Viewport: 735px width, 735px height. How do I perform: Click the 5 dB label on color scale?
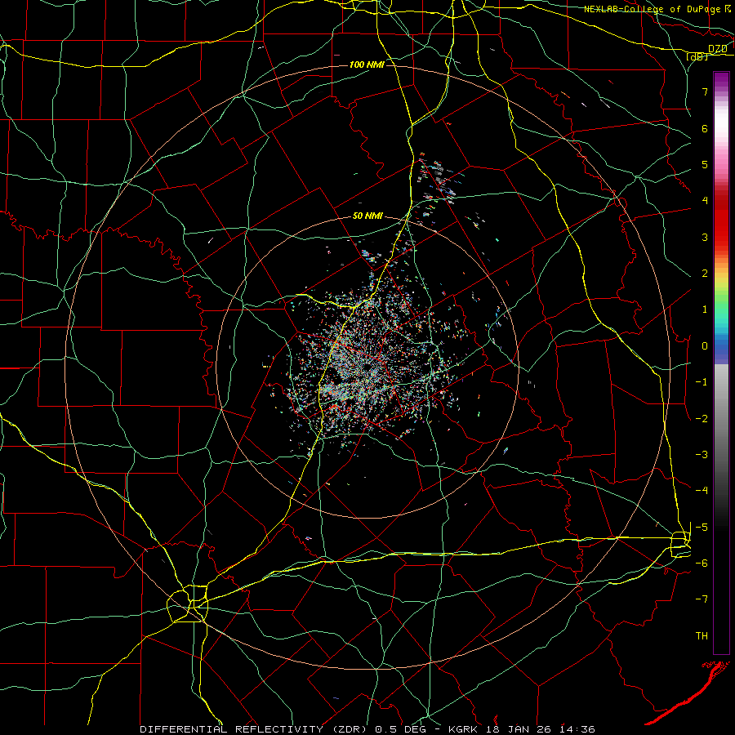coord(705,164)
